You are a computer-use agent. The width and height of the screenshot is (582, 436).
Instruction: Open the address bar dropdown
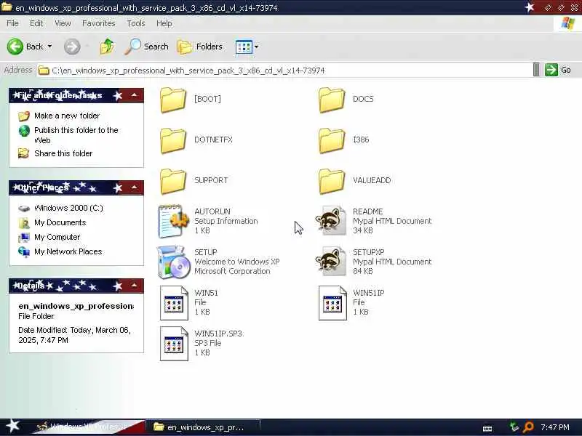click(536, 70)
